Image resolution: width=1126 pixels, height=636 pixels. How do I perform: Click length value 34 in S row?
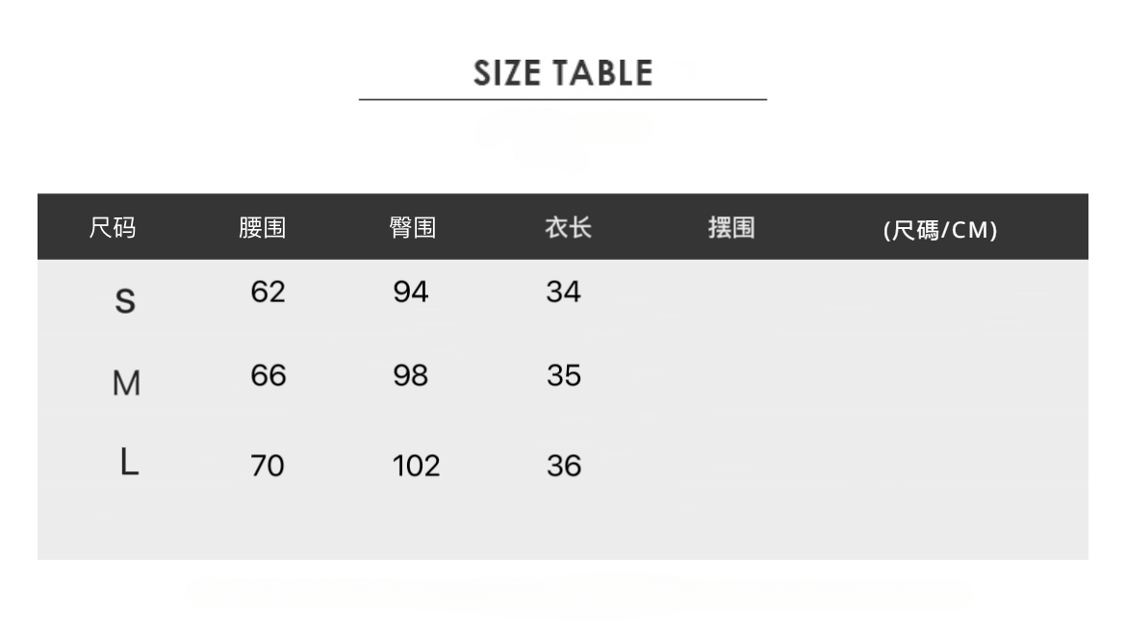point(564,292)
